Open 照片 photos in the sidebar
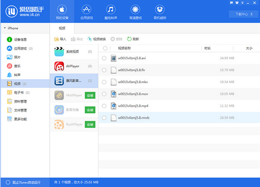 [25, 57]
